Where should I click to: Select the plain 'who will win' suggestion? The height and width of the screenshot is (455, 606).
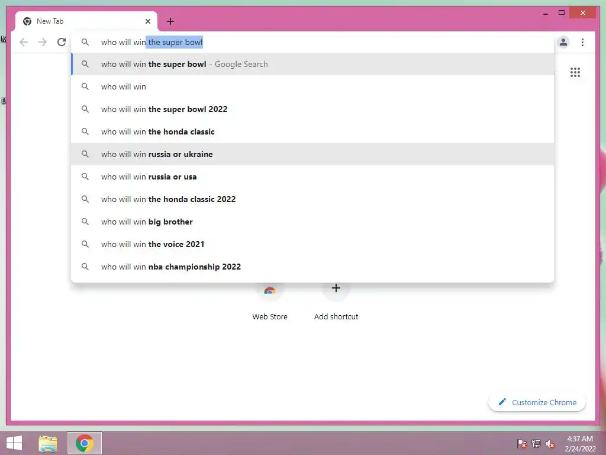pyautogui.click(x=312, y=86)
